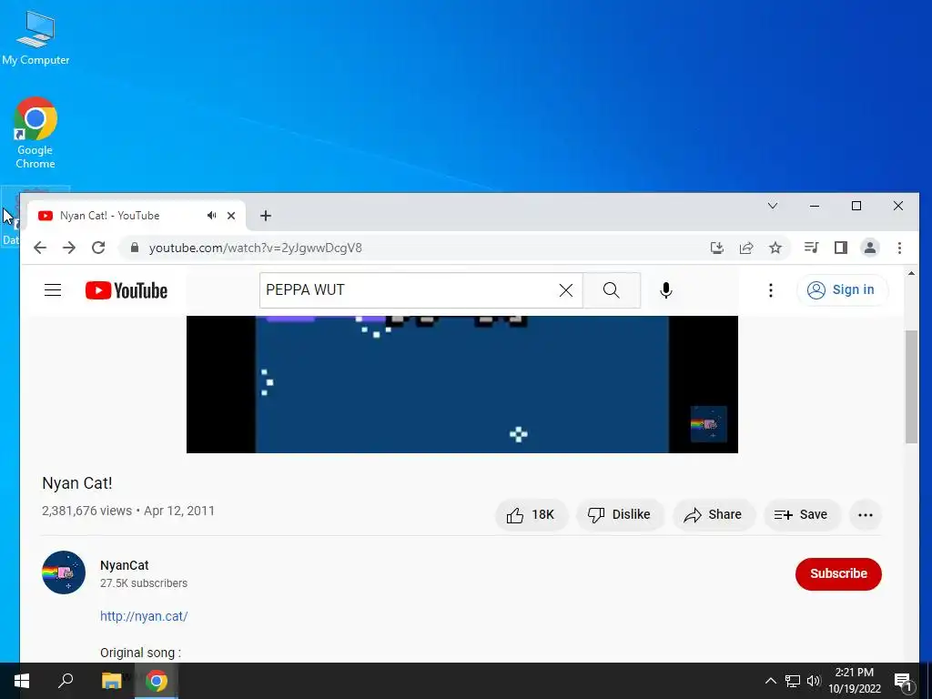Click the Nyan Cat! video title

(77, 483)
